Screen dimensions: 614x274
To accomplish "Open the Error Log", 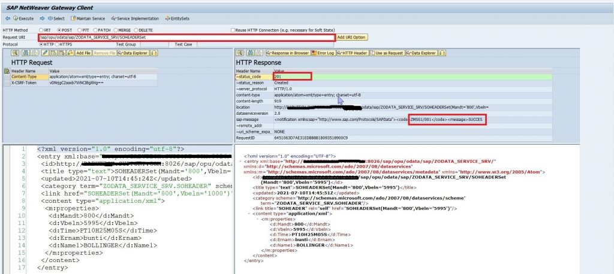I will [323, 53].
